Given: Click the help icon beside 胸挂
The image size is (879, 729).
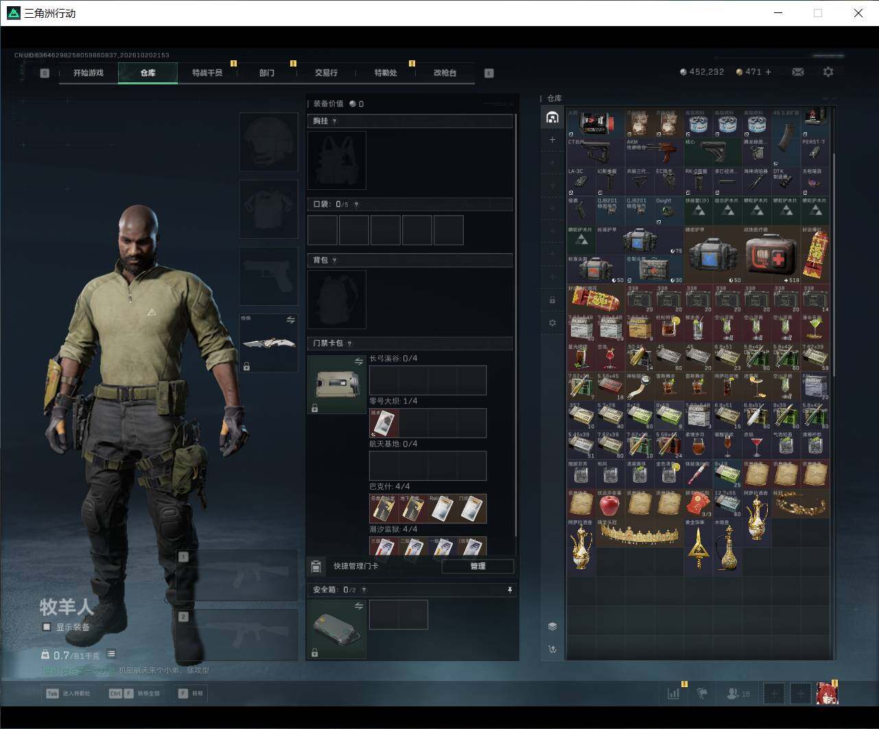Looking at the screenshot, I should pyautogui.click(x=334, y=121).
